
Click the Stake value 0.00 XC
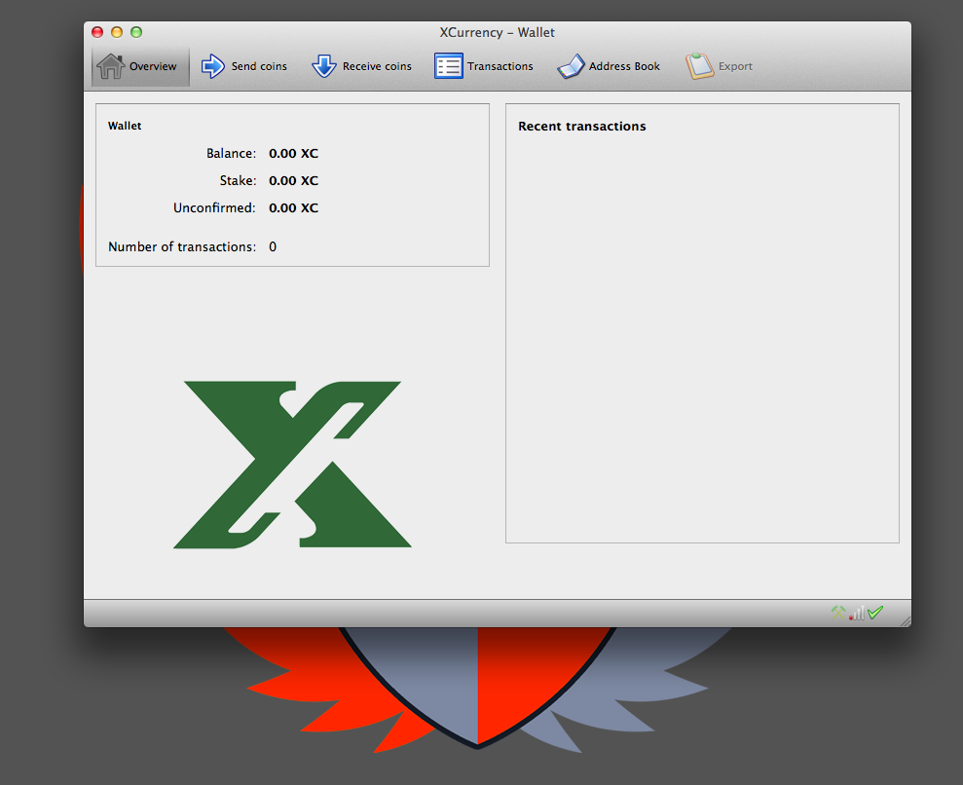(293, 180)
